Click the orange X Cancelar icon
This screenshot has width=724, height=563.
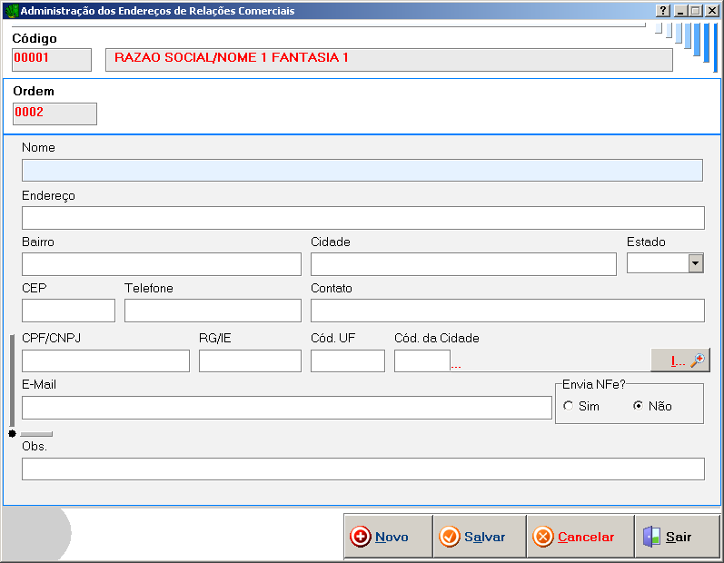pos(543,537)
